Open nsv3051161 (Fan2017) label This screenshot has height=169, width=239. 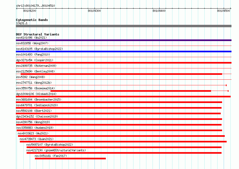click(51, 156)
